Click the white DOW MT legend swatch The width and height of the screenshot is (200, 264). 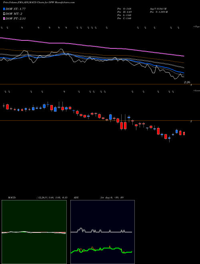(x=4, y=14)
